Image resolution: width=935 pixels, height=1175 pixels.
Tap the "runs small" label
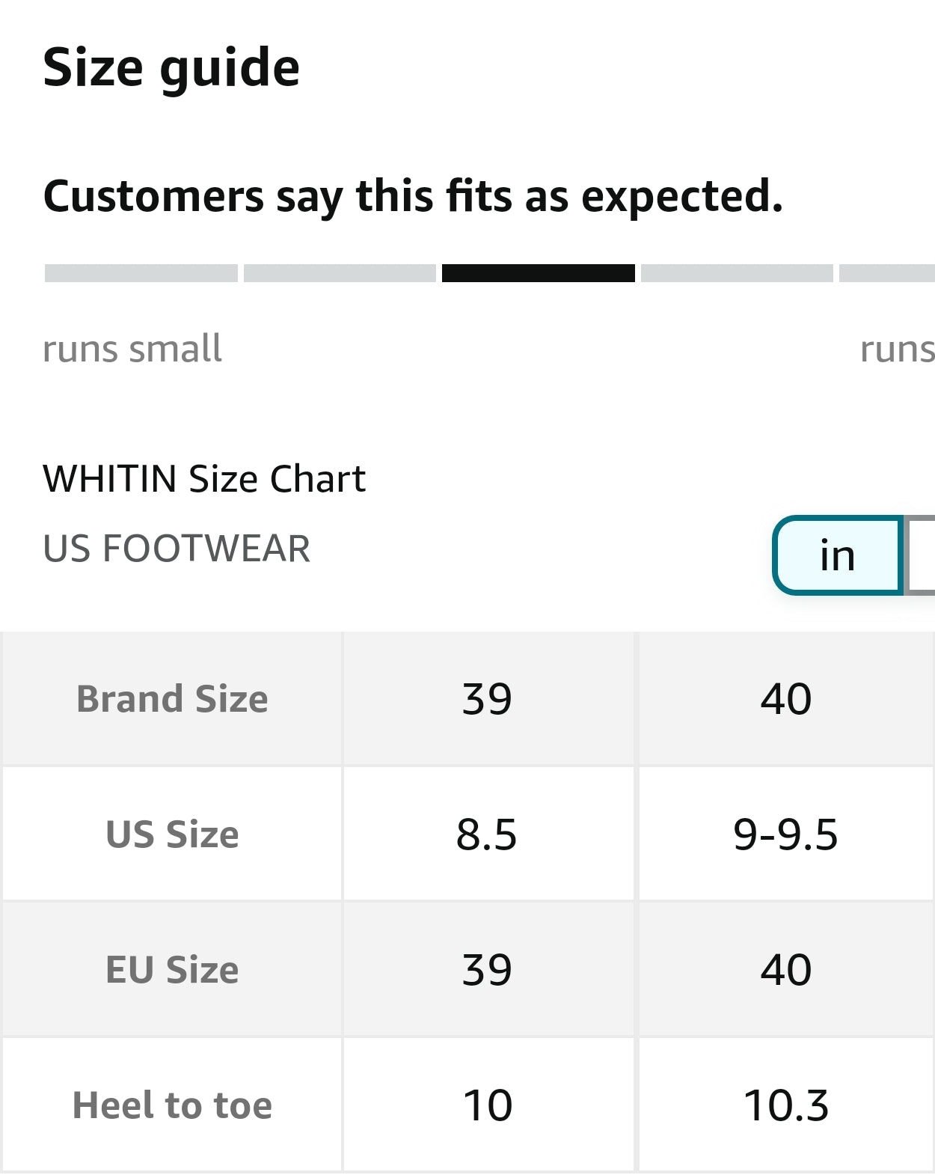click(x=132, y=349)
